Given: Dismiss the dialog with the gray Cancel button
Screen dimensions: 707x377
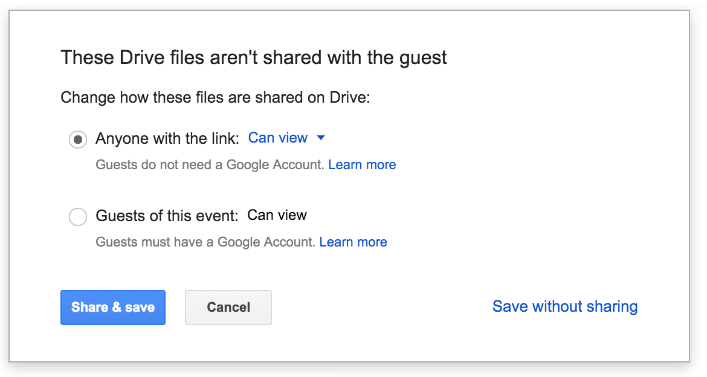Looking at the screenshot, I should [x=228, y=307].
